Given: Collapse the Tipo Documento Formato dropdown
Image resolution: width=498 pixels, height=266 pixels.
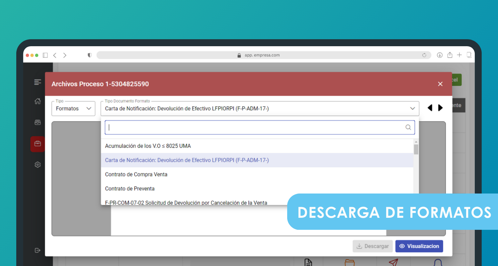Looking at the screenshot, I should (412, 108).
